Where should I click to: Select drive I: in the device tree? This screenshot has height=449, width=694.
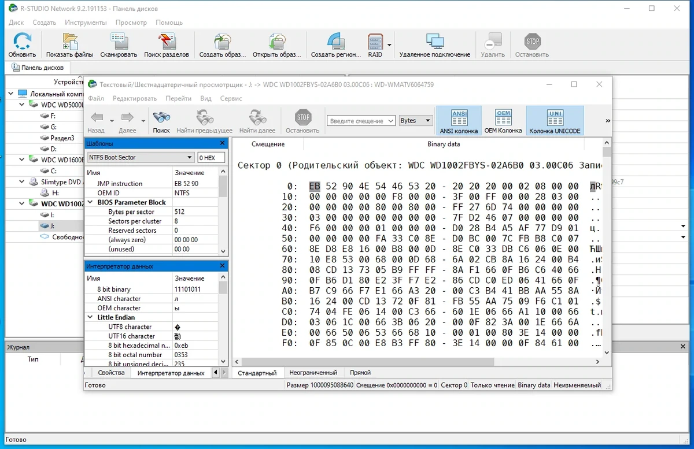(47, 215)
